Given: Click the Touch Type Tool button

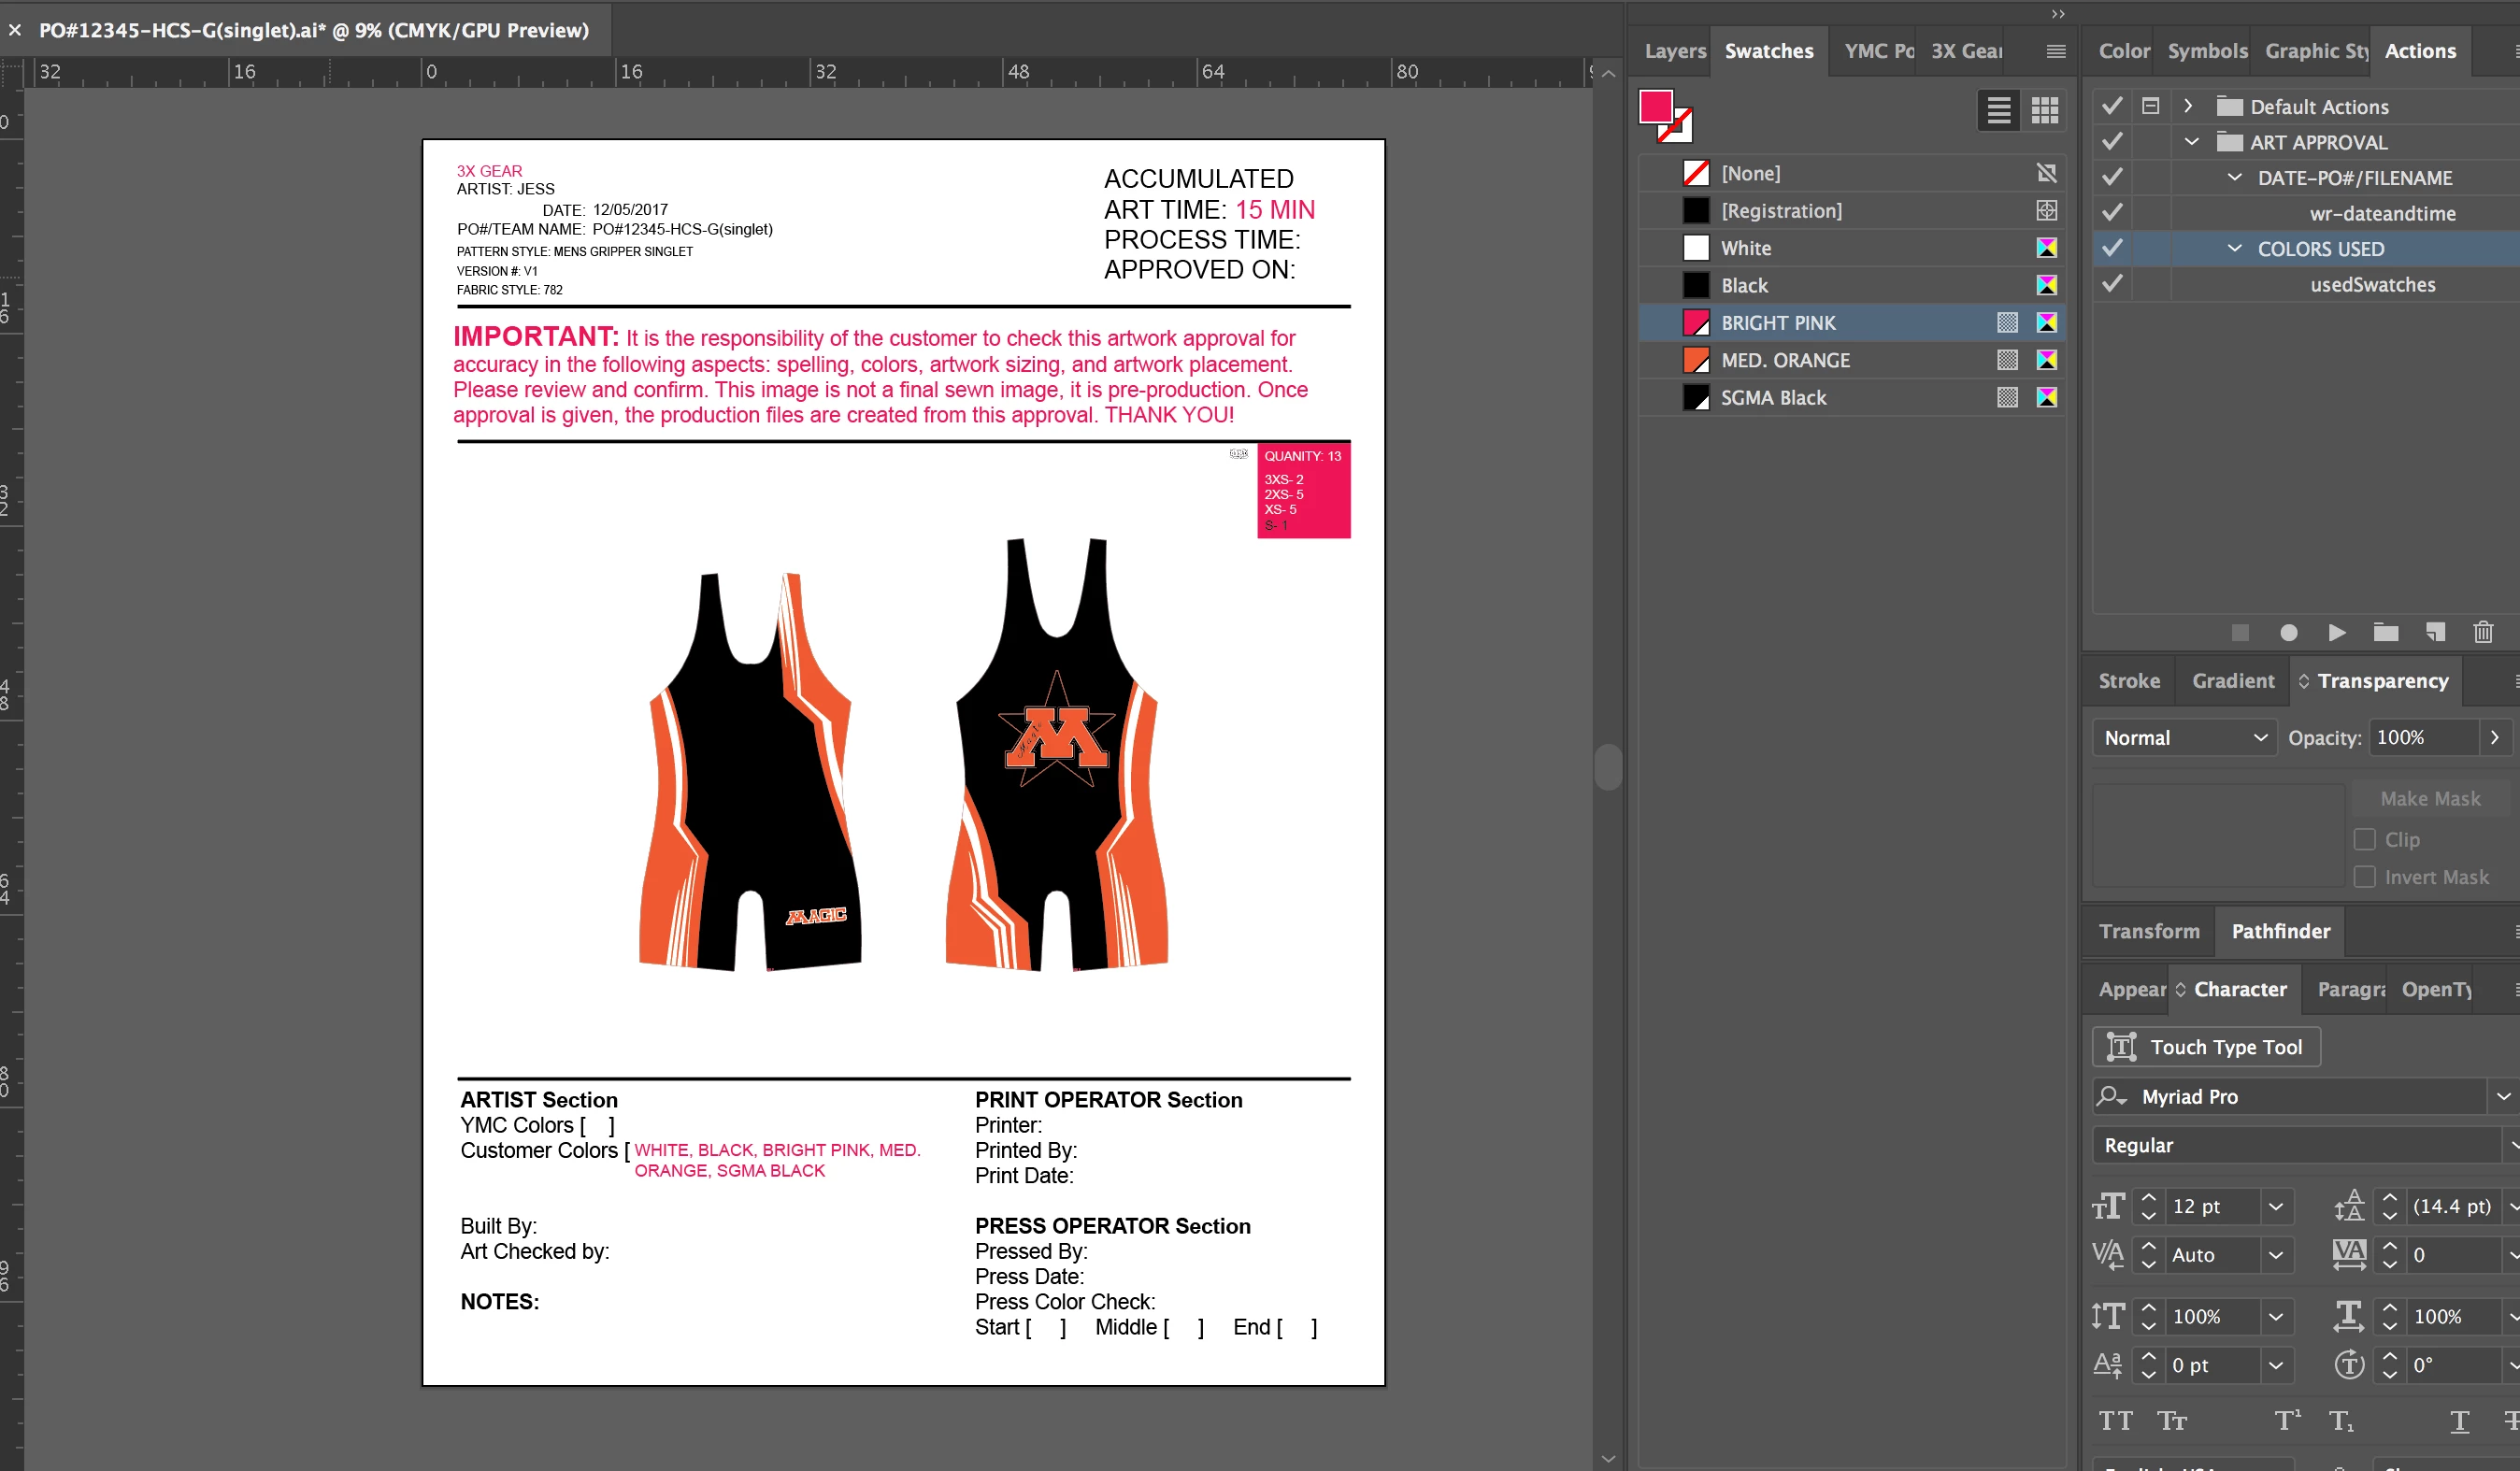Looking at the screenshot, I should [2205, 1047].
